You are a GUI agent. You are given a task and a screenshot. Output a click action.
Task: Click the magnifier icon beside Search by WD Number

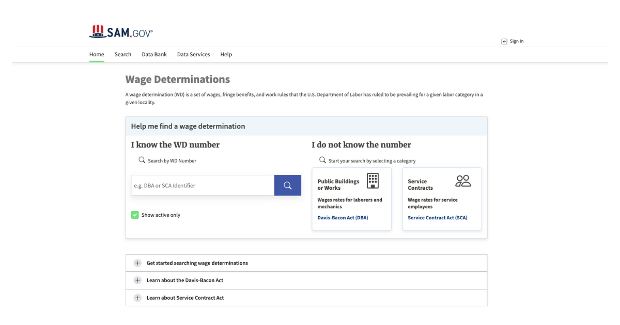tap(142, 160)
